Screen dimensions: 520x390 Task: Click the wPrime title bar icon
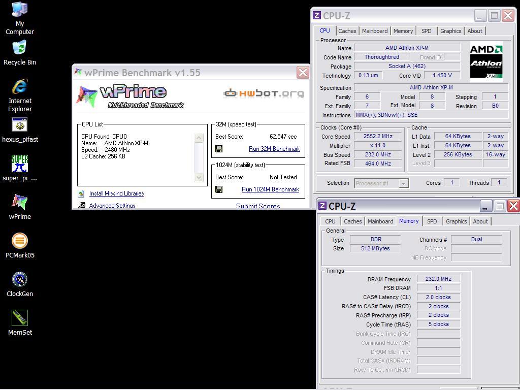(x=78, y=72)
